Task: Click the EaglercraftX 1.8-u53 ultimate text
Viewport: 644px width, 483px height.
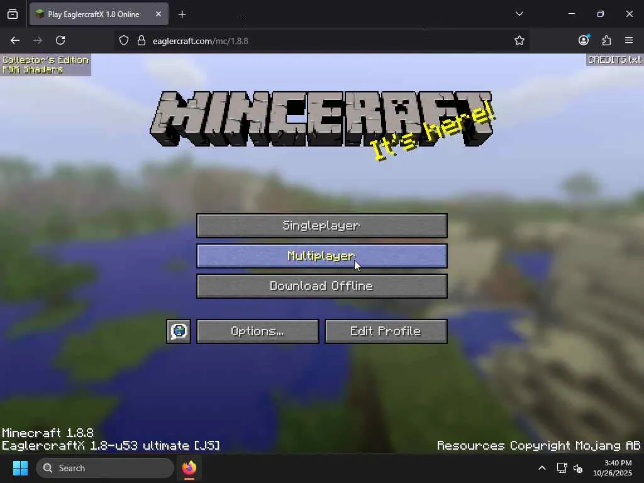Action: [x=111, y=446]
